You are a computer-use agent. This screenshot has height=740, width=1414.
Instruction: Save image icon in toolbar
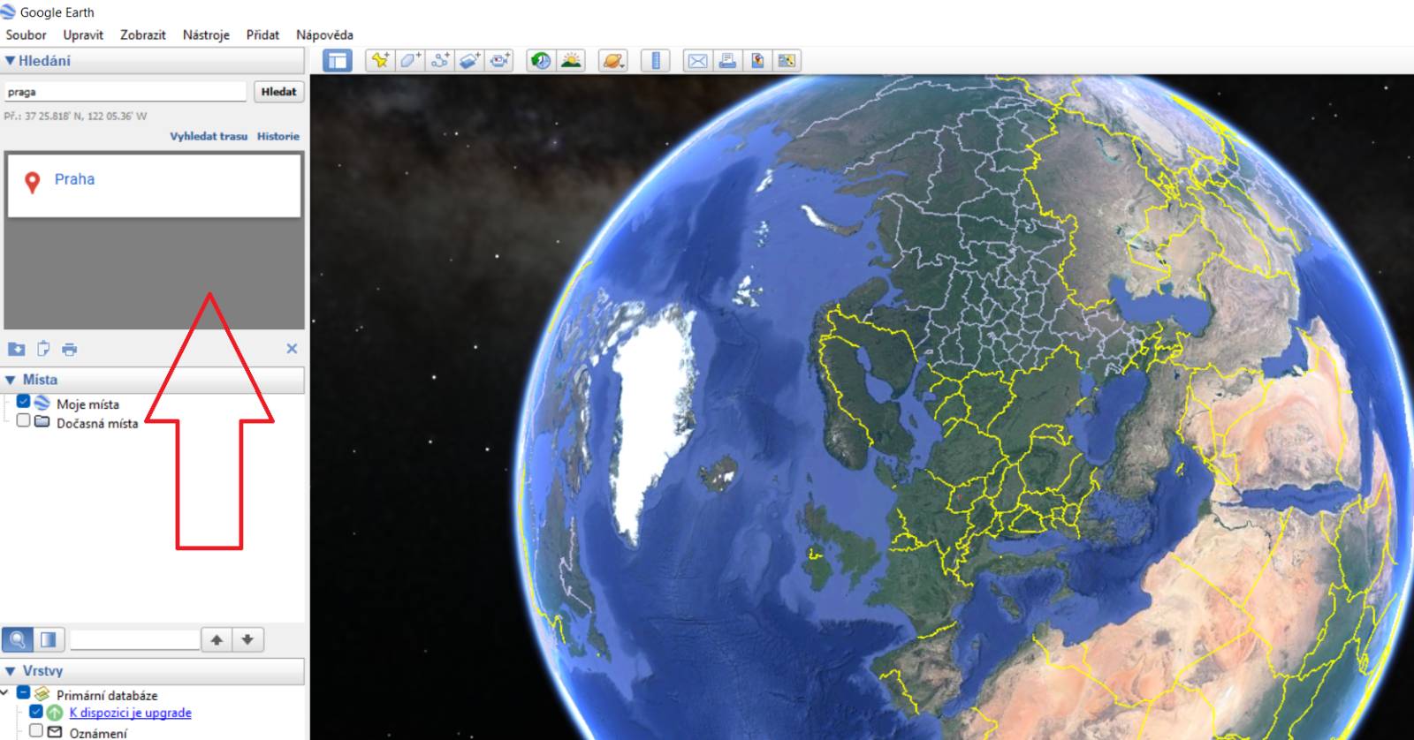tap(757, 60)
